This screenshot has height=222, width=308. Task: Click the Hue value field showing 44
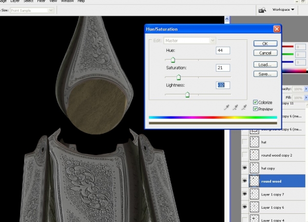223,50
